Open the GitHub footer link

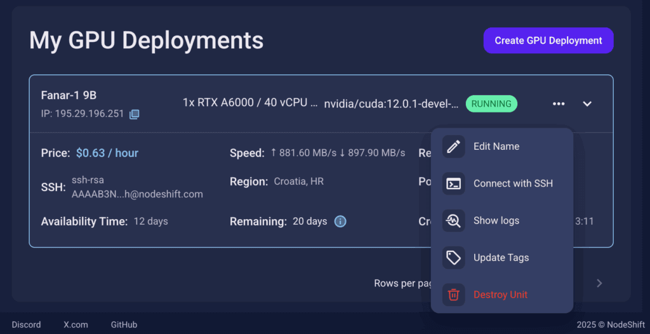[x=124, y=325]
